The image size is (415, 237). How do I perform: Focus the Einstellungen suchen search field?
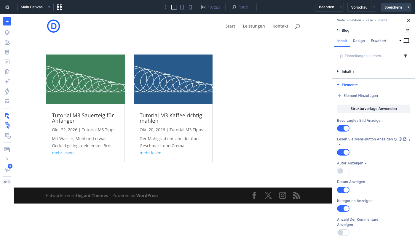tap(370, 56)
